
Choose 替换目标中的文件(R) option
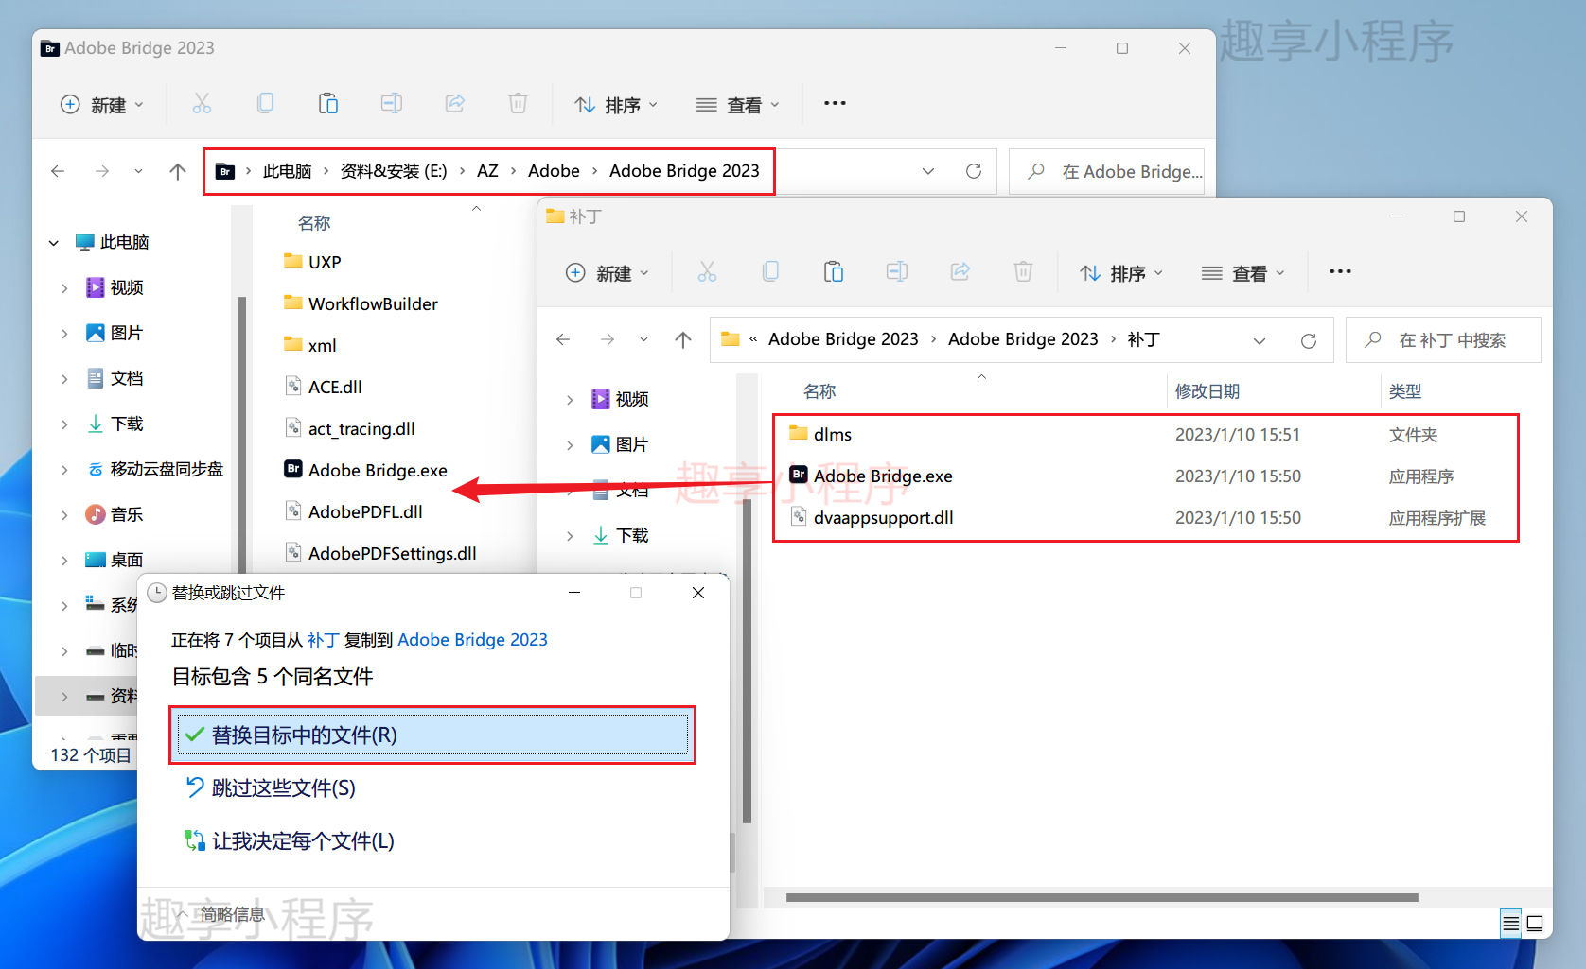432,735
